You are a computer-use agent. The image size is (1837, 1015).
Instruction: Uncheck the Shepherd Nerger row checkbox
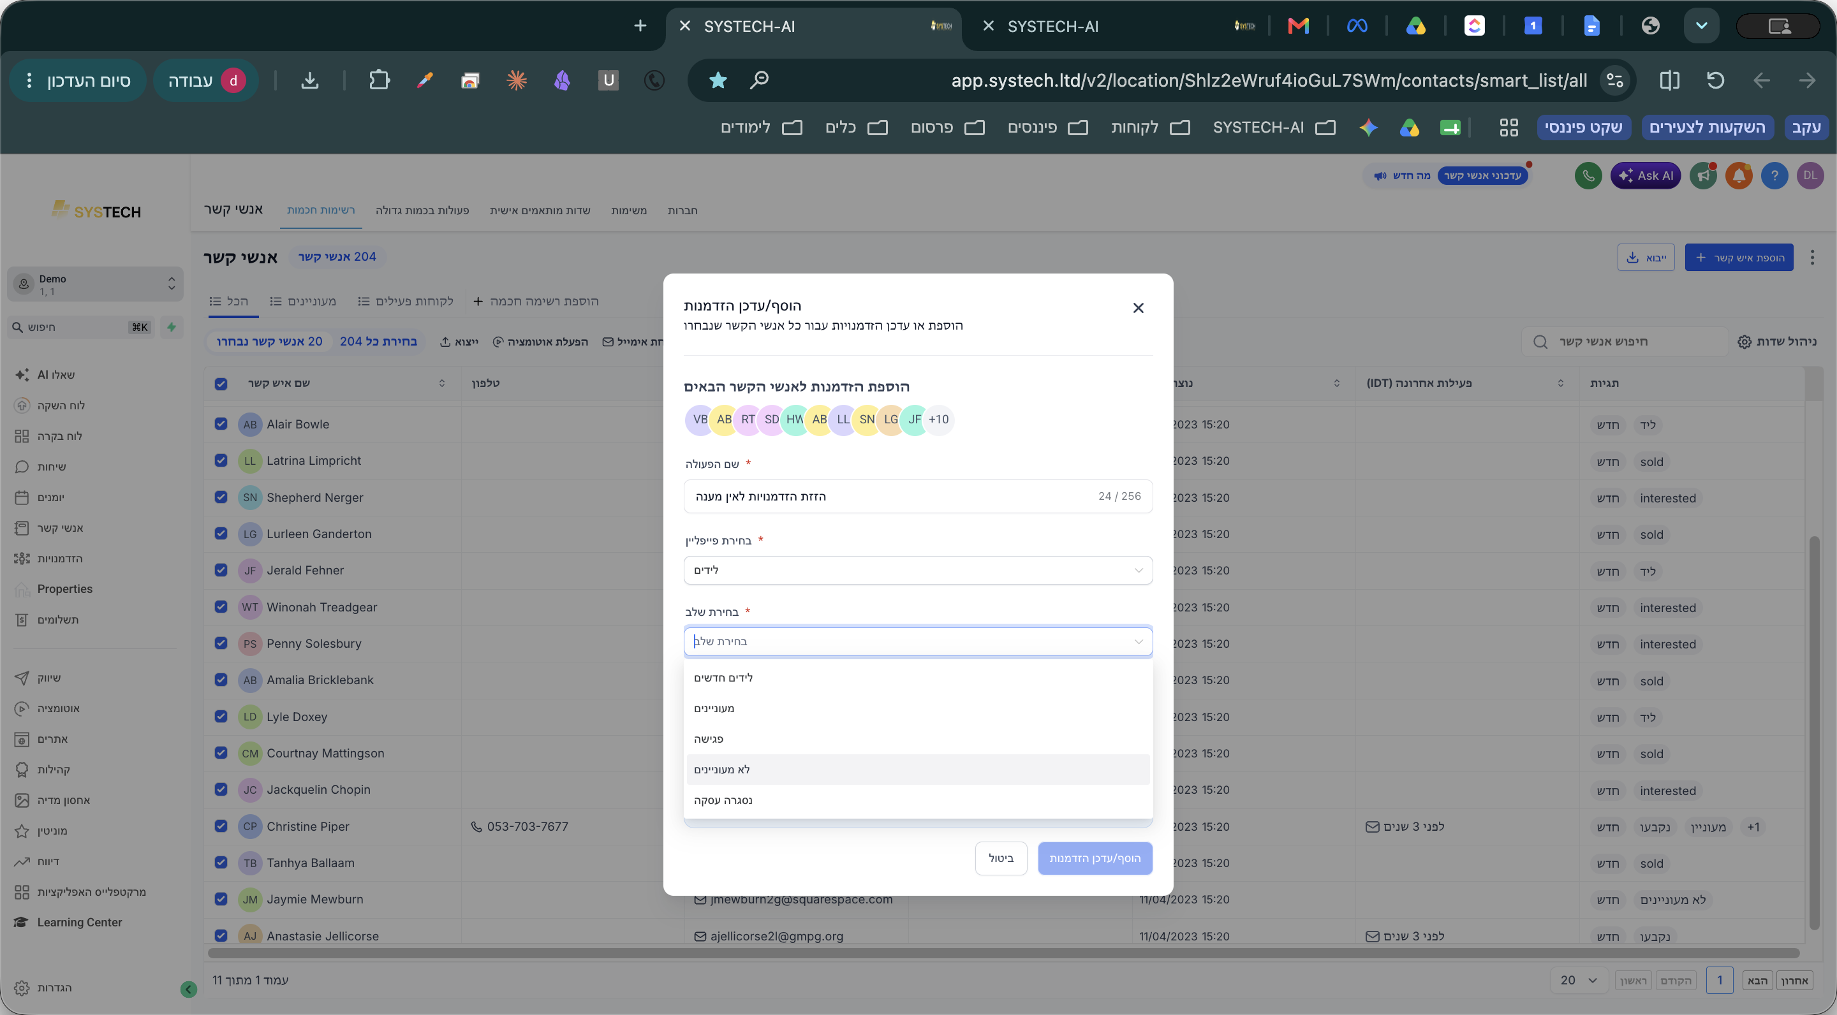pos(221,497)
